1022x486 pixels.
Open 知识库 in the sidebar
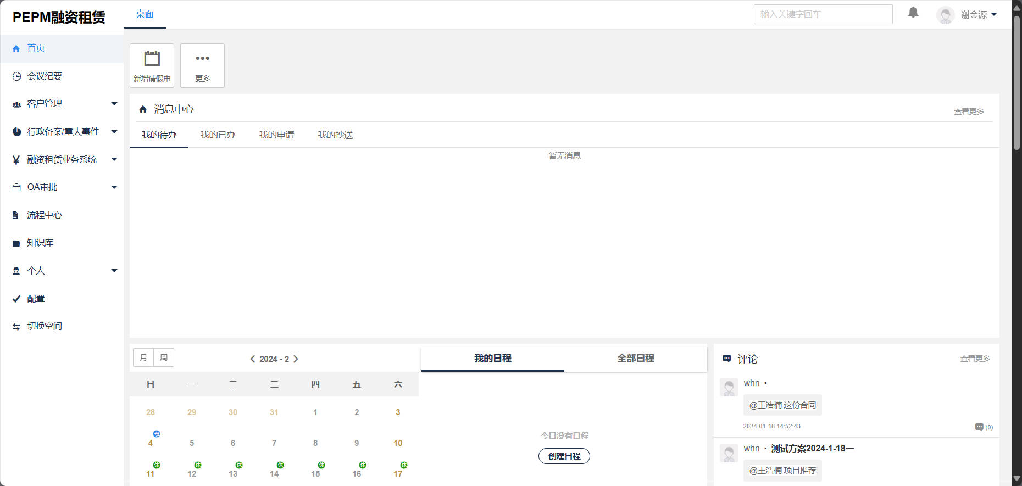click(40, 243)
